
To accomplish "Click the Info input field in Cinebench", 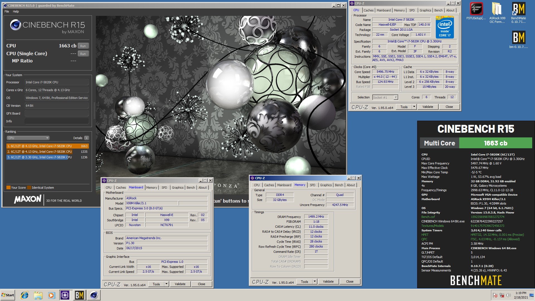I will 57,121.
